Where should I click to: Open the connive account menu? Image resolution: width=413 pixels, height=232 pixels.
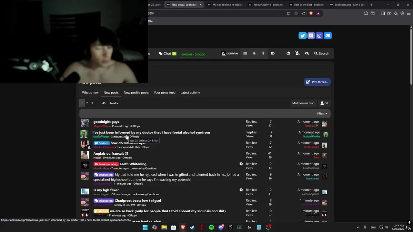(x=230, y=53)
